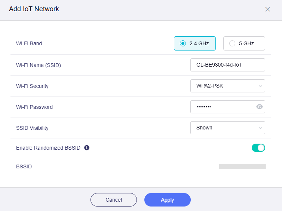282x211 pixels.
Task: Disable the Randomized BSSID switch
Action: [258, 148]
